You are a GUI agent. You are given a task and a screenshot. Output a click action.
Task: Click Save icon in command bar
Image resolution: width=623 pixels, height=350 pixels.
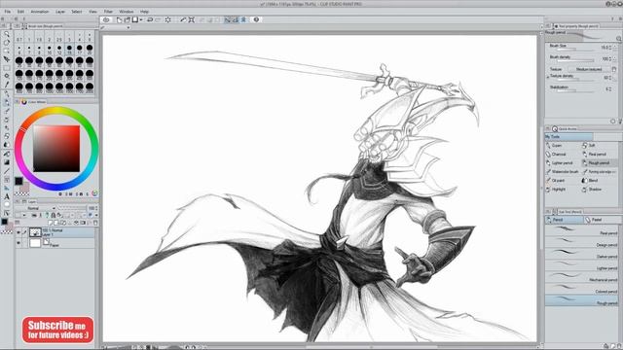coord(135,19)
